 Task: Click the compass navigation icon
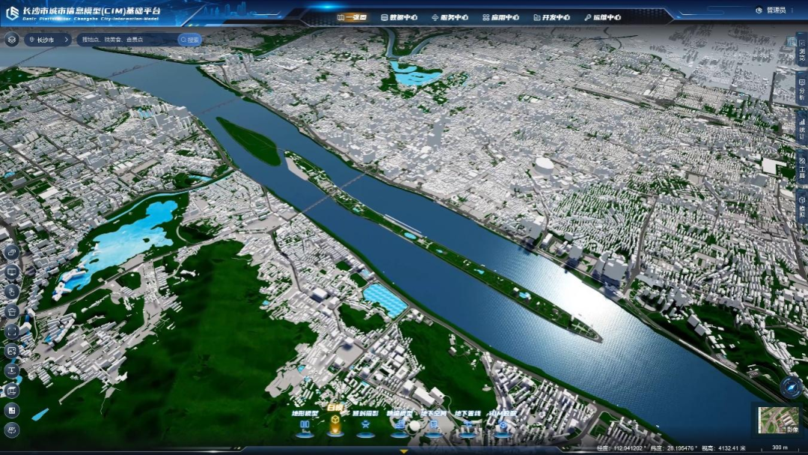coord(790,387)
